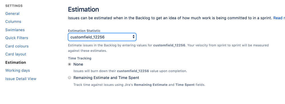Select the None time tracking radio button
Screen dimensions: 285x104
(x=69, y=64)
